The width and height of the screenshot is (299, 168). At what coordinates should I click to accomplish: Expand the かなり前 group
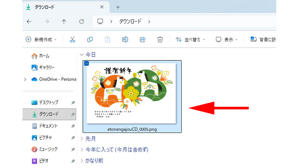tap(82, 161)
